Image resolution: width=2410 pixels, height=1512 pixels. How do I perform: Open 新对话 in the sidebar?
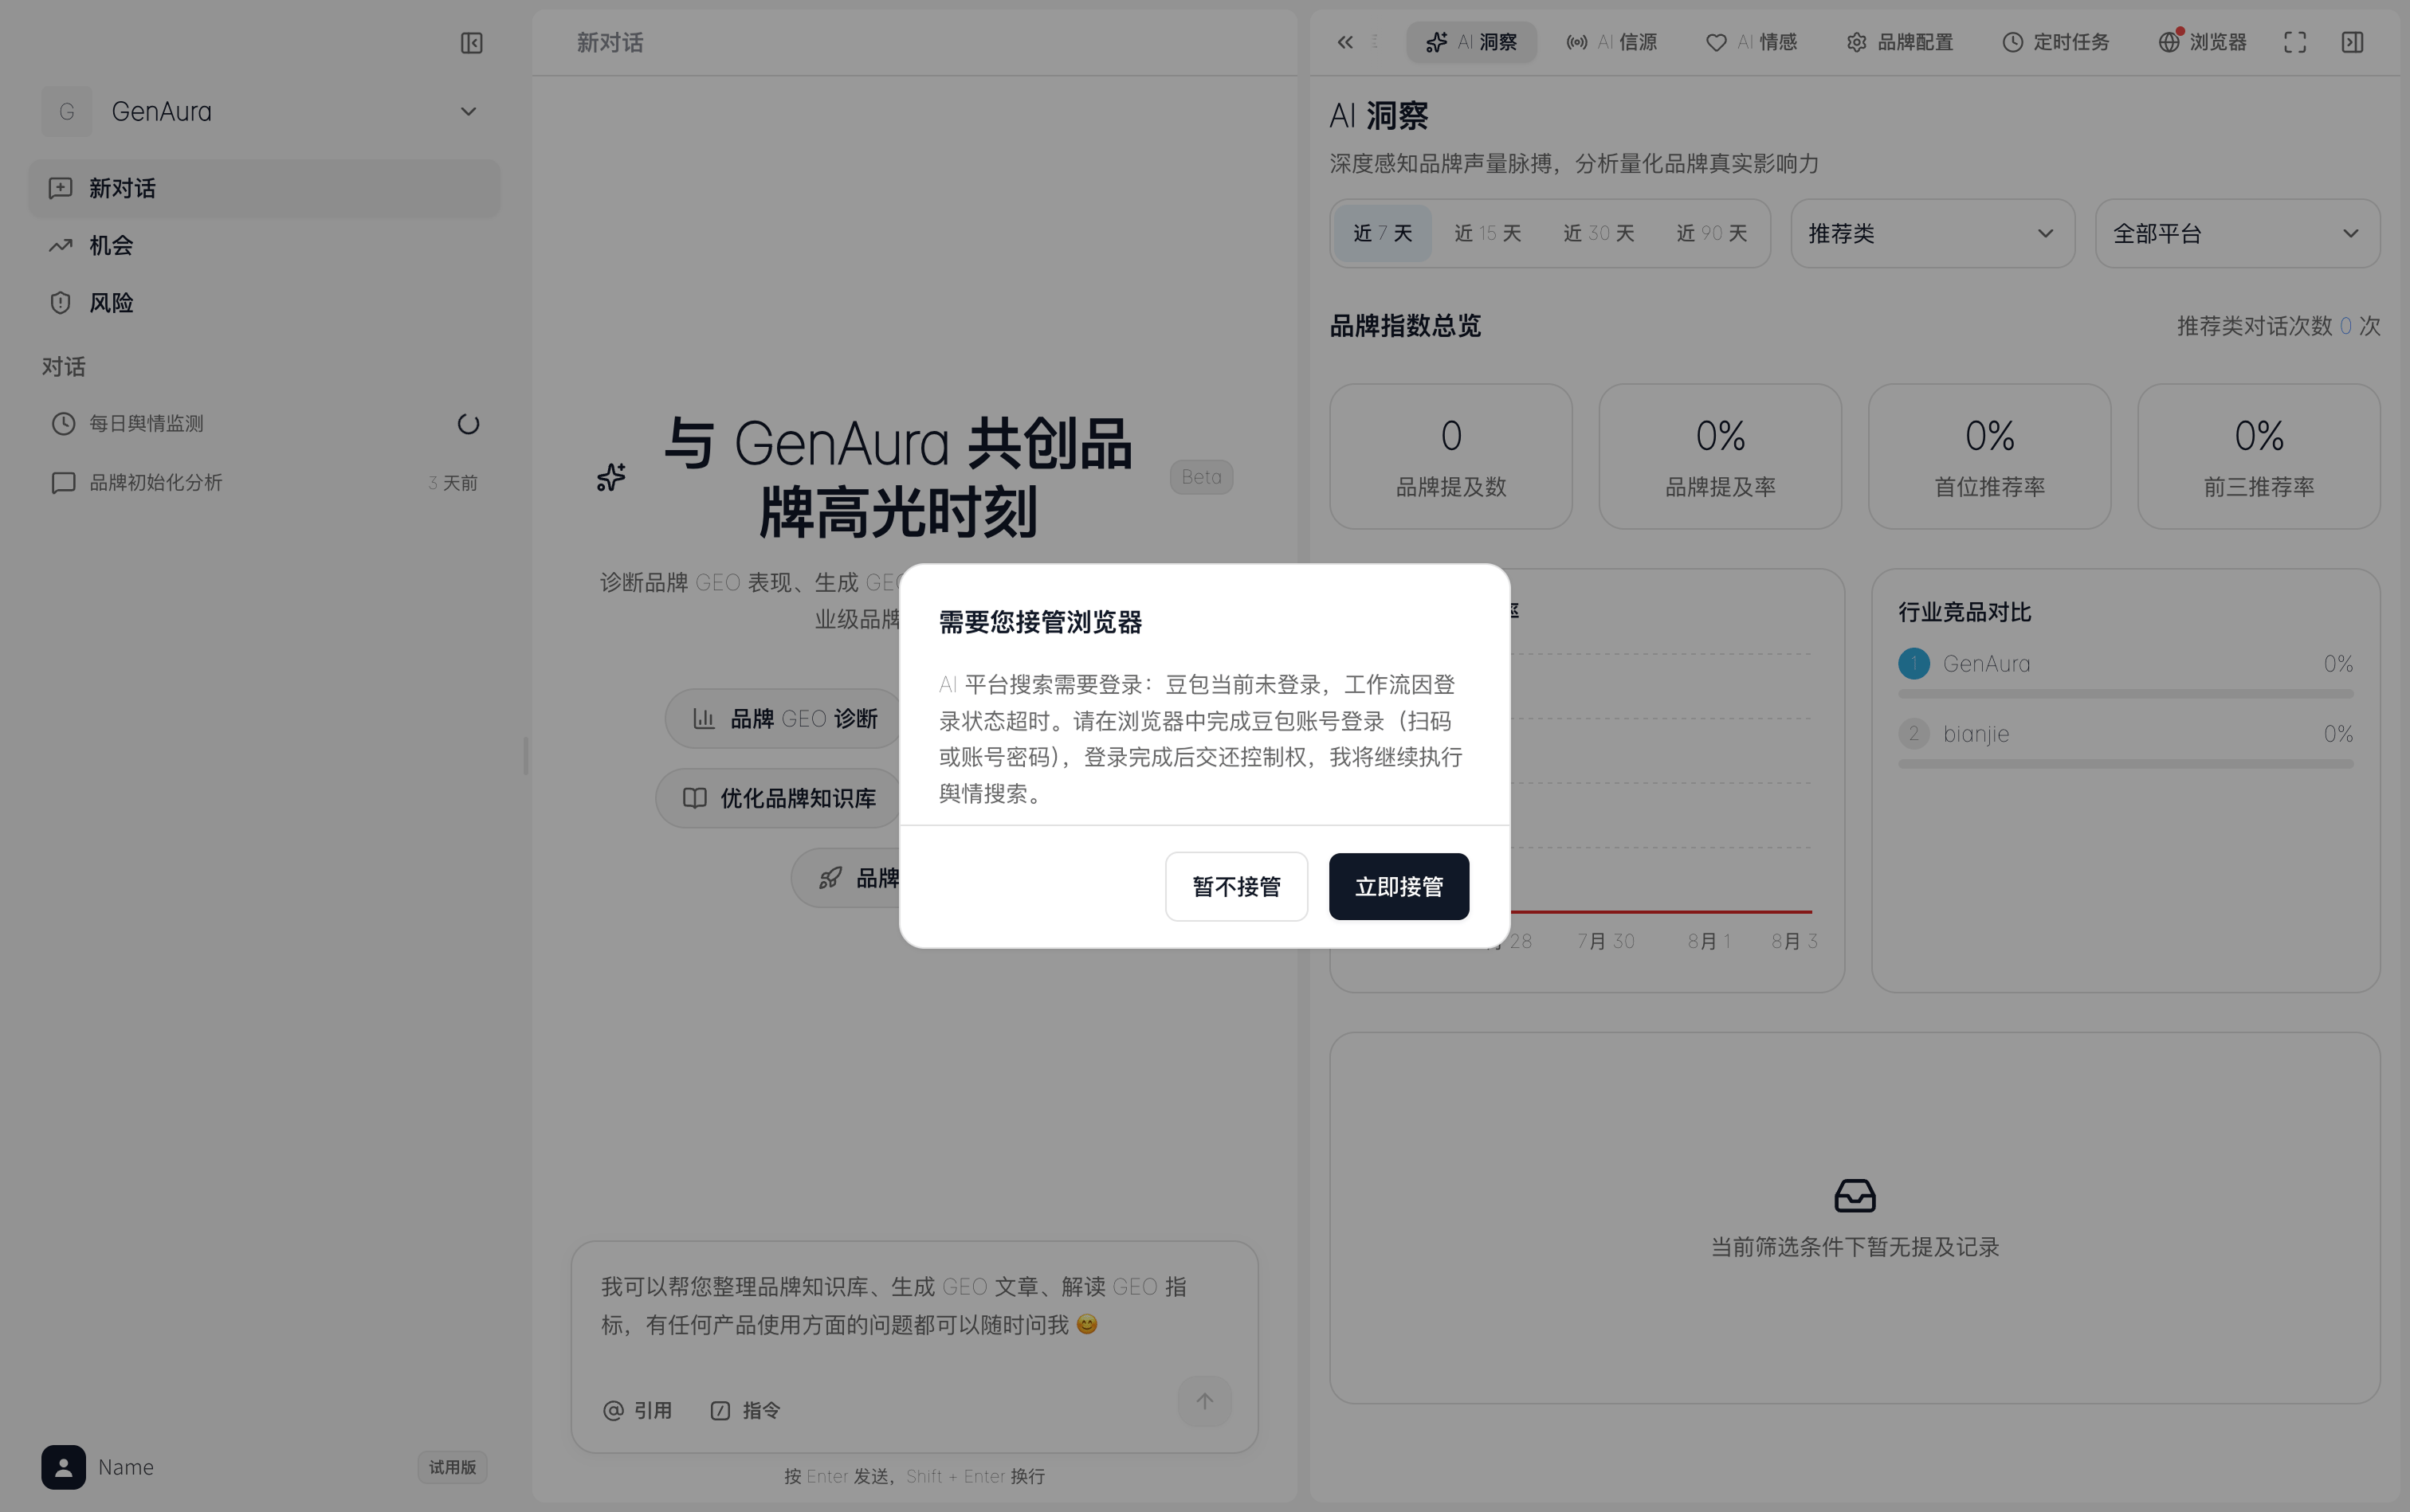pos(264,188)
